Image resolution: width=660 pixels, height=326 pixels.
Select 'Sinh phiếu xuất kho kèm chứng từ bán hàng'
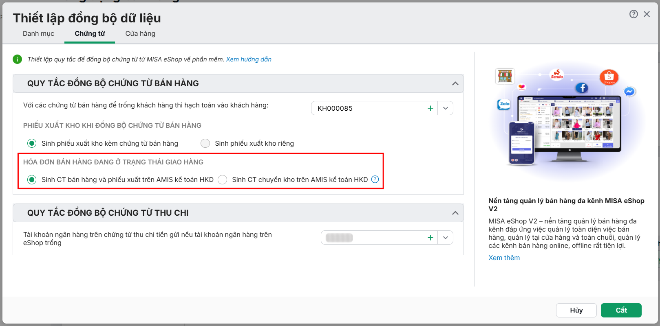(32, 143)
